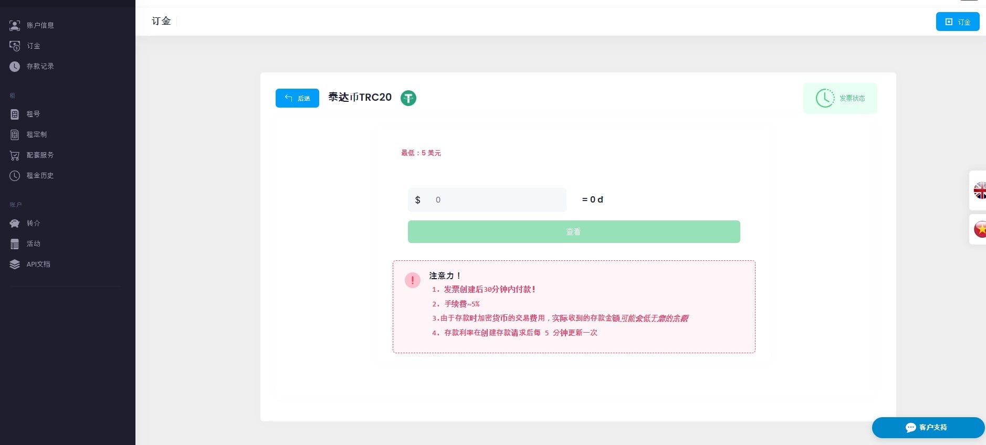Screen dimensions: 986x445
Task: Click the 转介 referral icon
Action: click(x=15, y=224)
